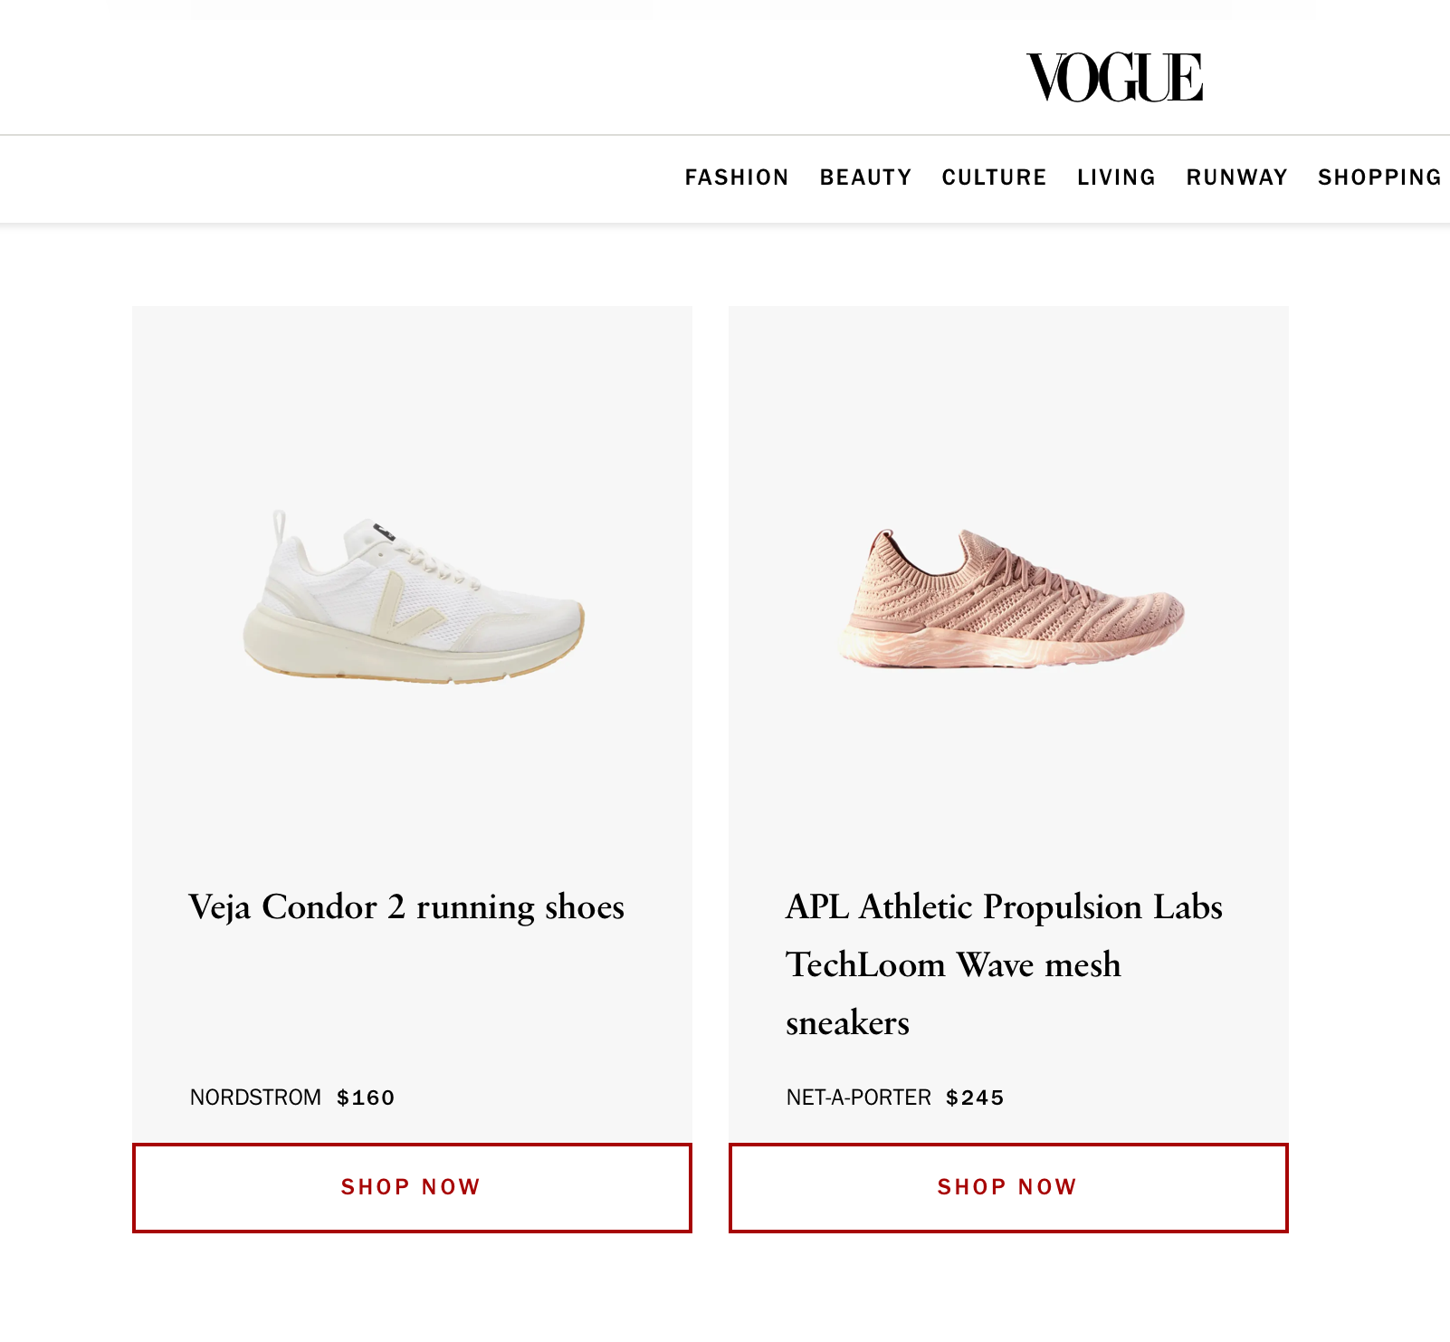Screen dimensions: 1450x1342
Task: Open the APL TechLoom Wave product title link
Action: (1004, 964)
